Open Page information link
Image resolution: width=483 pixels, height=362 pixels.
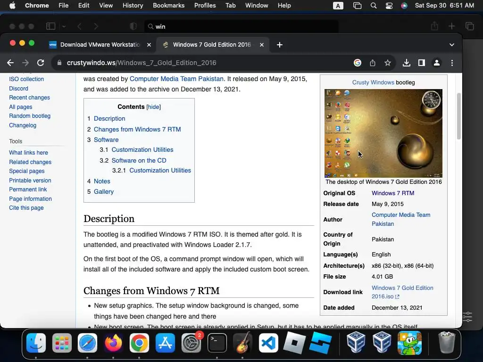(30, 199)
